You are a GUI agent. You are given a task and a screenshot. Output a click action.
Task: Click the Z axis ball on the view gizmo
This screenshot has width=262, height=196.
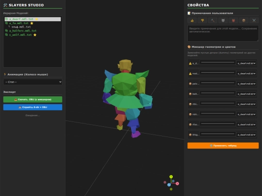coord(169,185)
